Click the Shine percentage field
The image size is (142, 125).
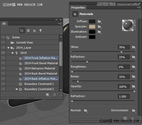coord(124,47)
